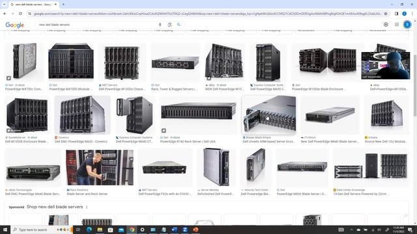Open sponsored results options three-dot menu

87,207
